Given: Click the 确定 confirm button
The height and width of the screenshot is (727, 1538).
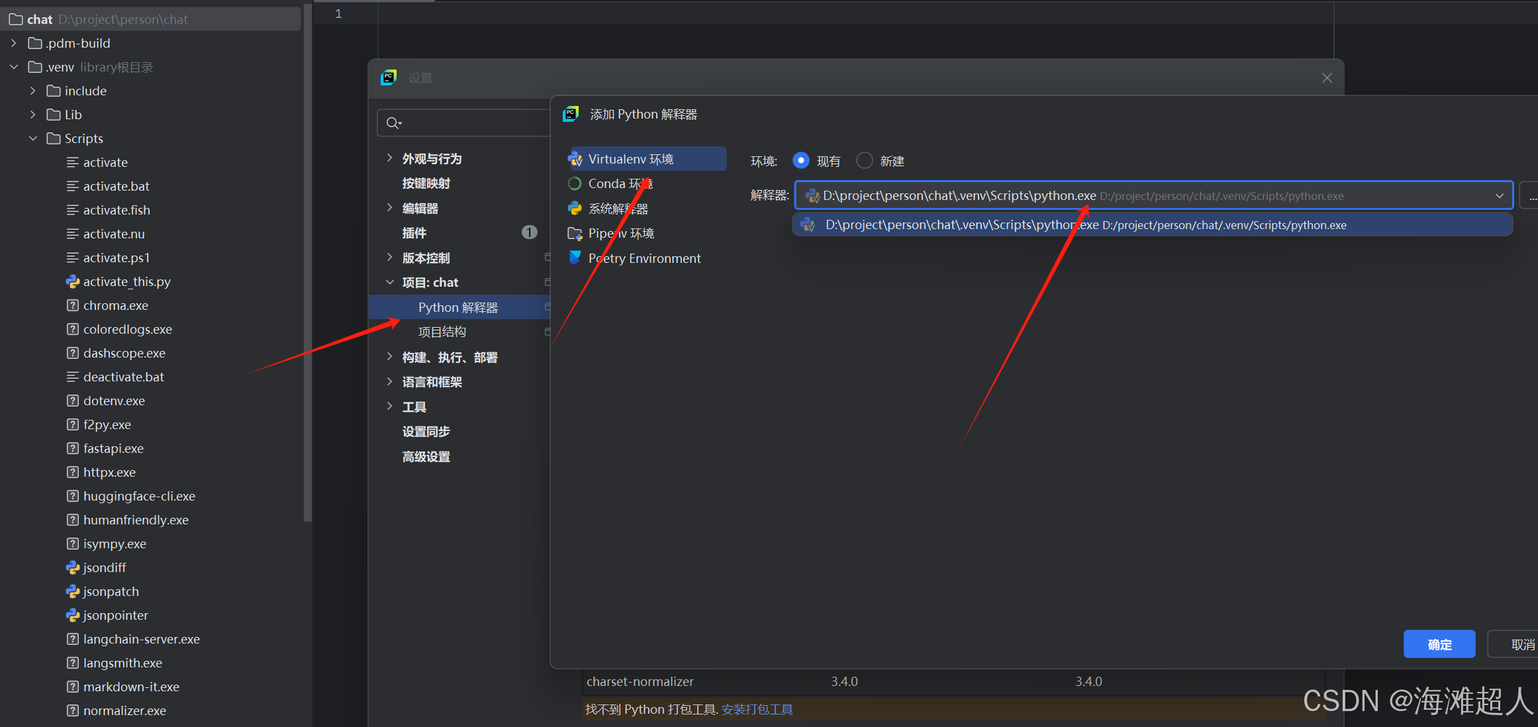Looking at the screenshot, I should [1439, 644].
